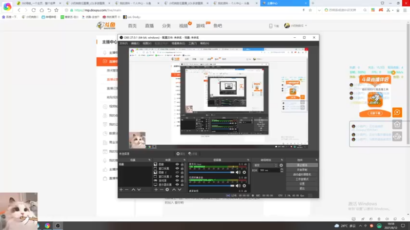
Task: Lock the 图像 2 source
Action: click(x=182, y=172)
